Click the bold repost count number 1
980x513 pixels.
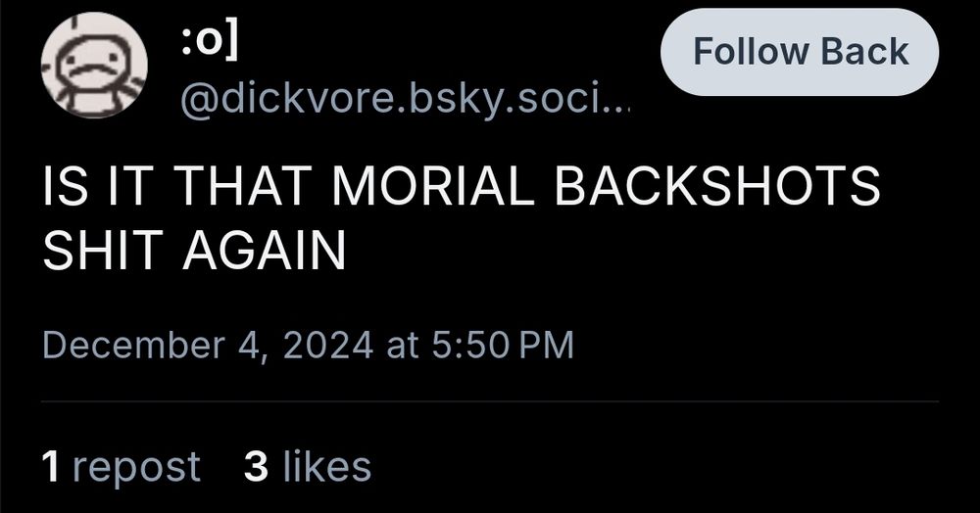(51, 466)
